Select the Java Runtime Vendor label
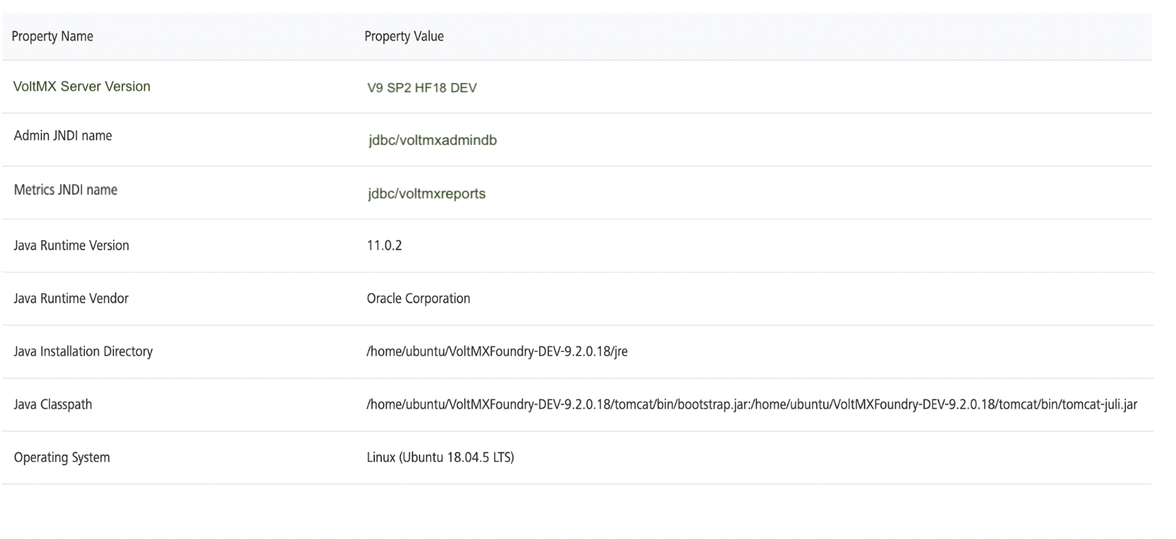Image resolution: width=1176 pixels, height=539 pixels. pyautogui.click(x=71, y=299)
